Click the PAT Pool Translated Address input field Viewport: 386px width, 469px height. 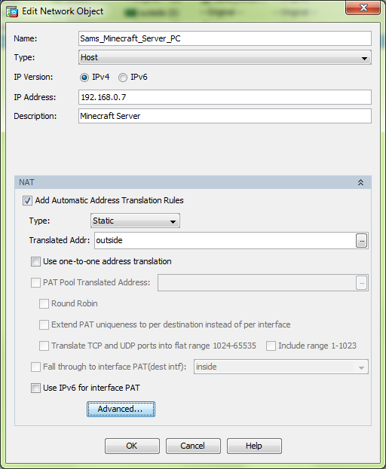[x=256, y=282]
